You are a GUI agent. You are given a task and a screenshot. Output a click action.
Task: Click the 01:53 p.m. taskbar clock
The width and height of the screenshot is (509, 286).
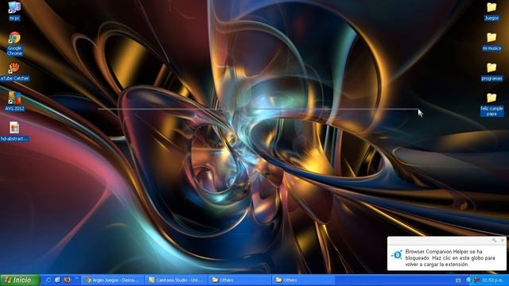[493, 280]
